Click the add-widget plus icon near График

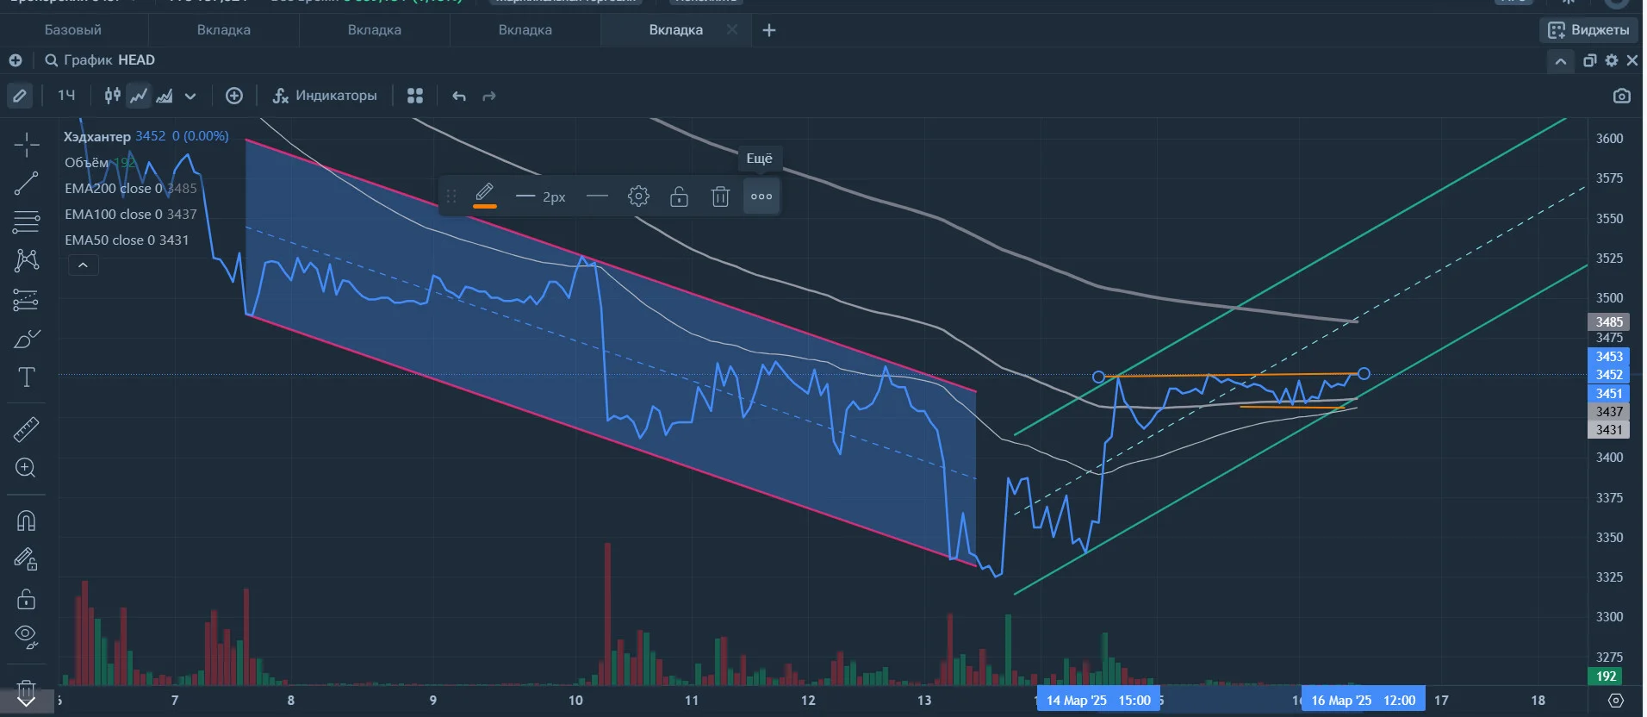(16, 60)
